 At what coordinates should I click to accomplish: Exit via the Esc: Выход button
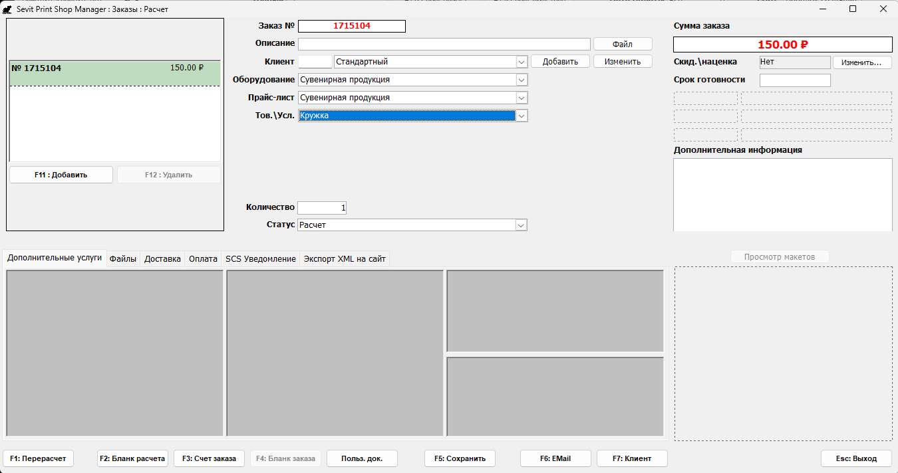coord(857,458)
